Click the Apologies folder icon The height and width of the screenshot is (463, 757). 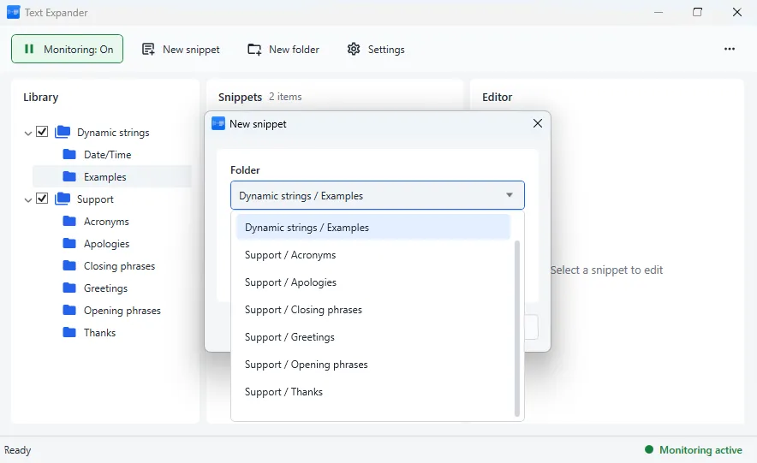coord(69,243)
